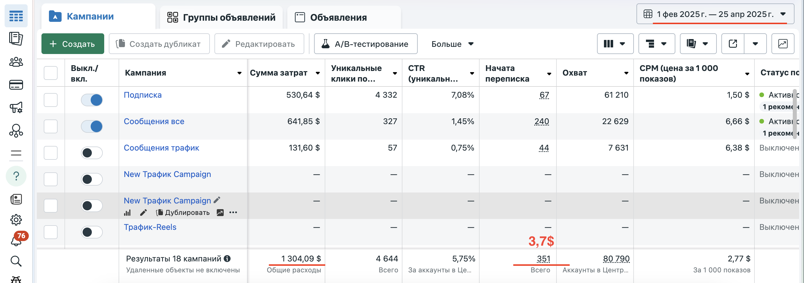The width and height of the screenshot is (804, 283).
Task: Disable the Сообщения все campaign toggle
Action: [x=92, y=126]
